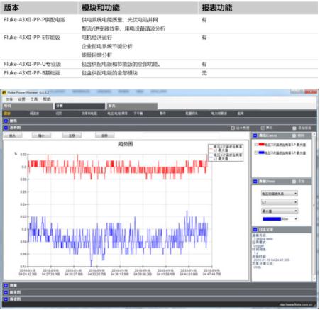Collapse the 曲线(Curve) panel

[255, 135]
